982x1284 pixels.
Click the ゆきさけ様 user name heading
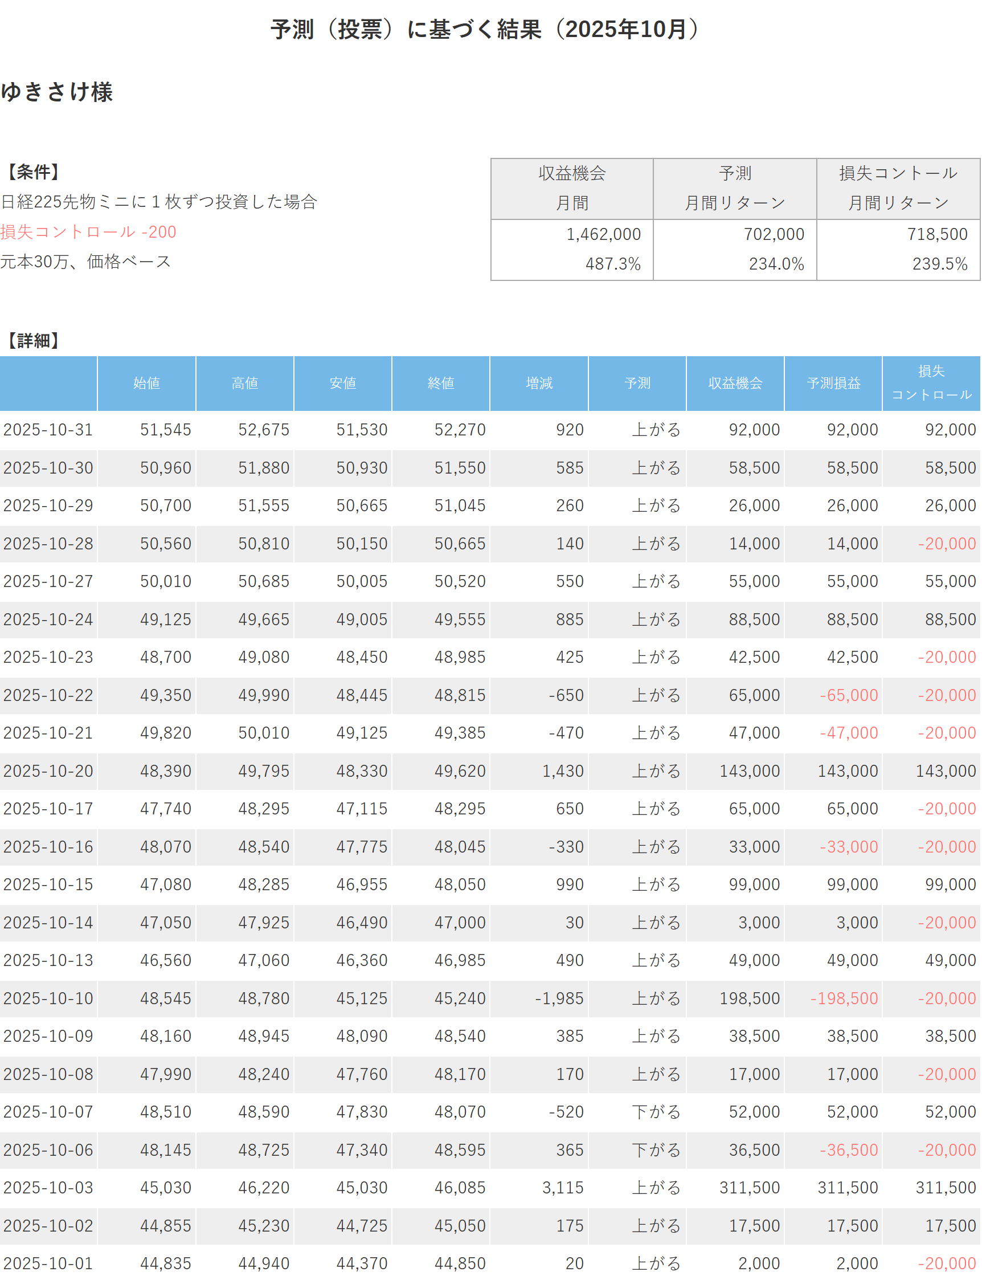pyautogui.click(x=57, y=92)
